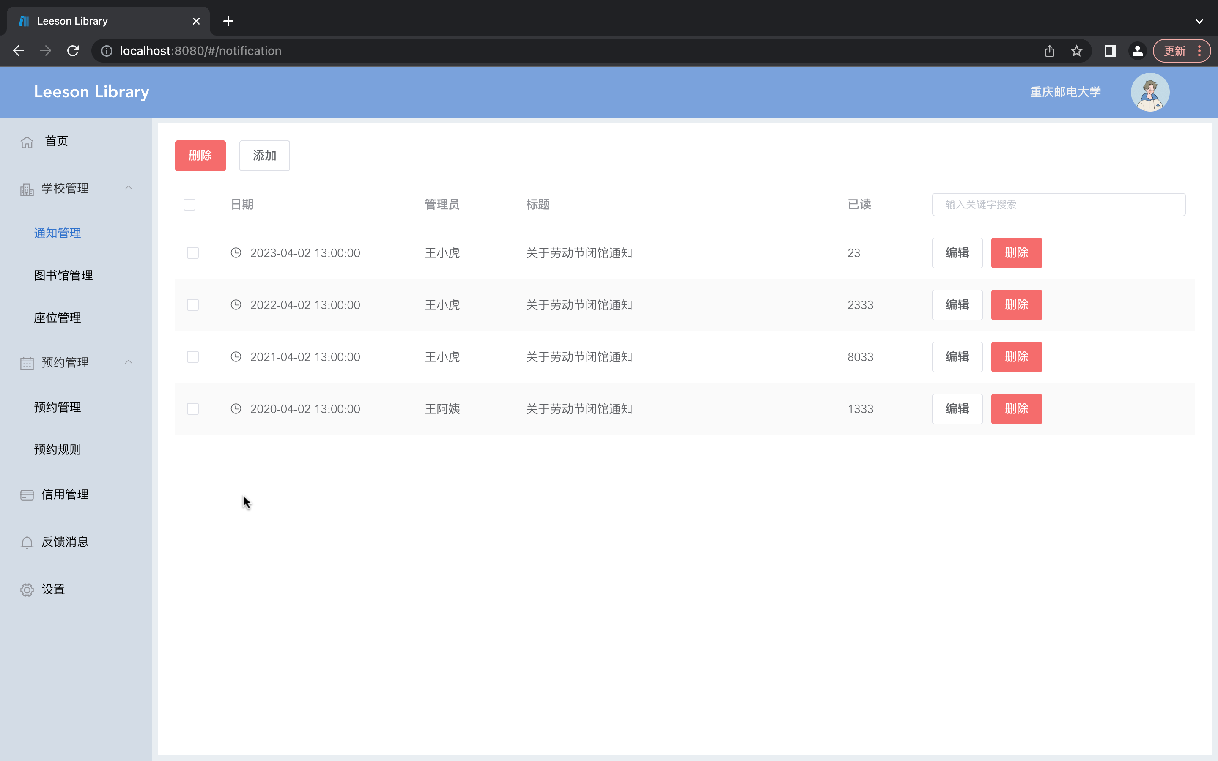Collapse the 预约管理 section chevron

click(128, 362)
